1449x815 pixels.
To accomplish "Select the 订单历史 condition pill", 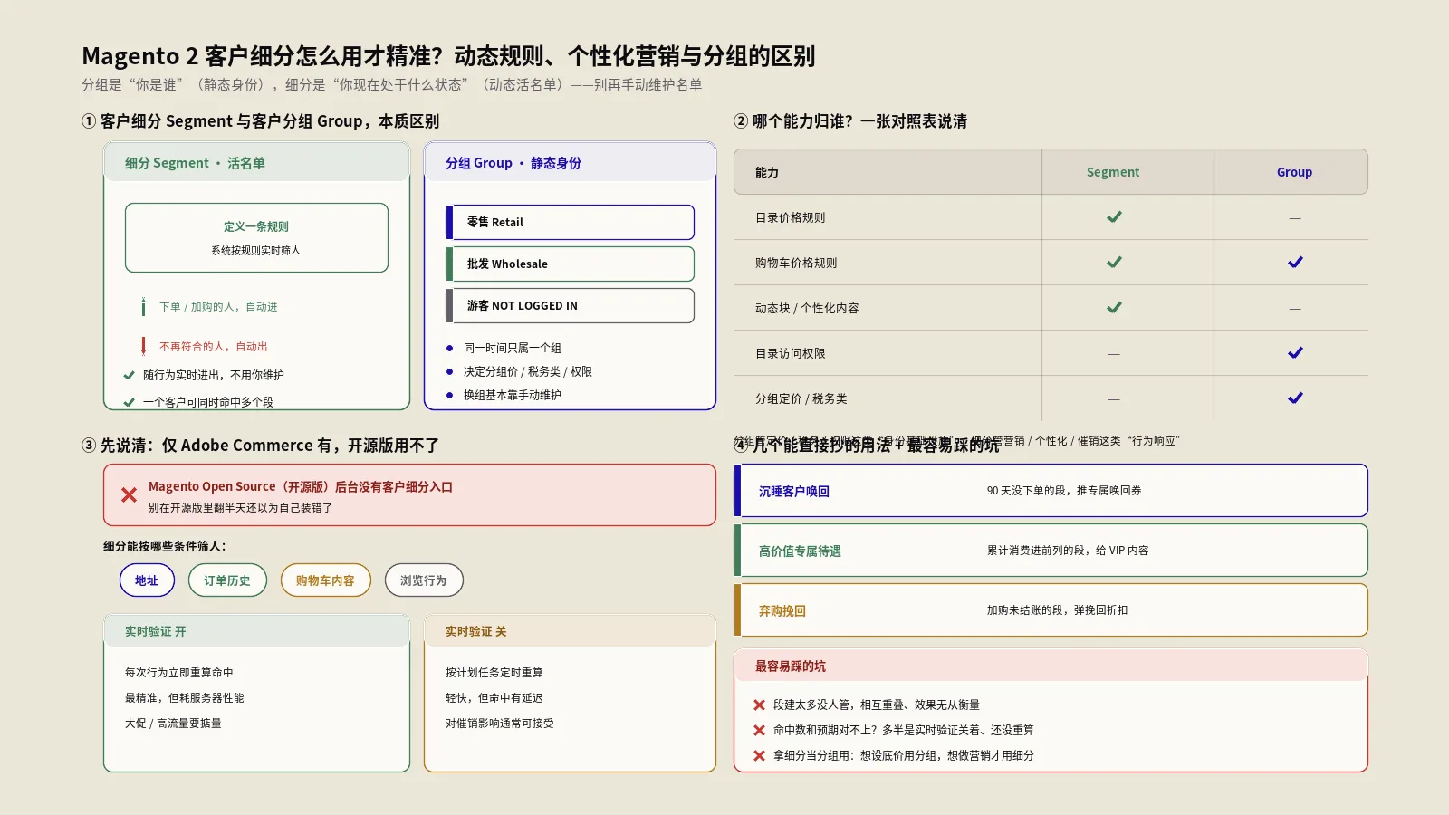I will (x=227, y=580).
